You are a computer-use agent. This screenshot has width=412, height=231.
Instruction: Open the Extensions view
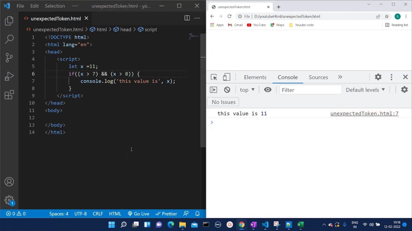[9, 95]
